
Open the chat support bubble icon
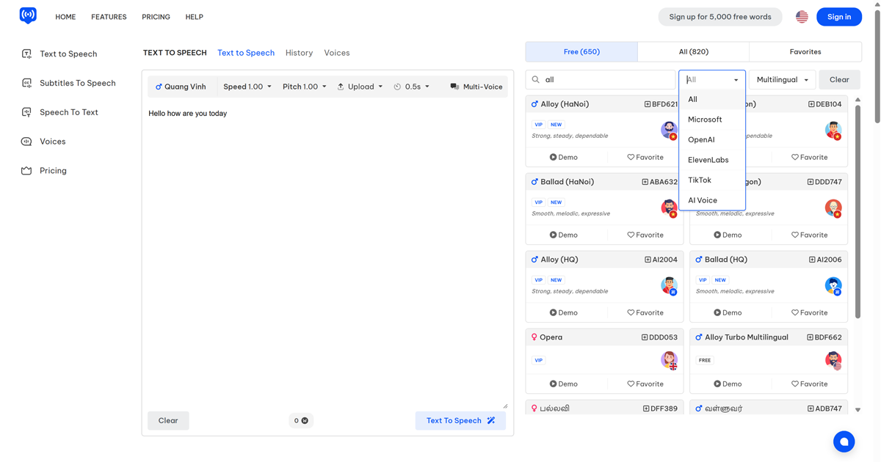[x=844, y=441]
